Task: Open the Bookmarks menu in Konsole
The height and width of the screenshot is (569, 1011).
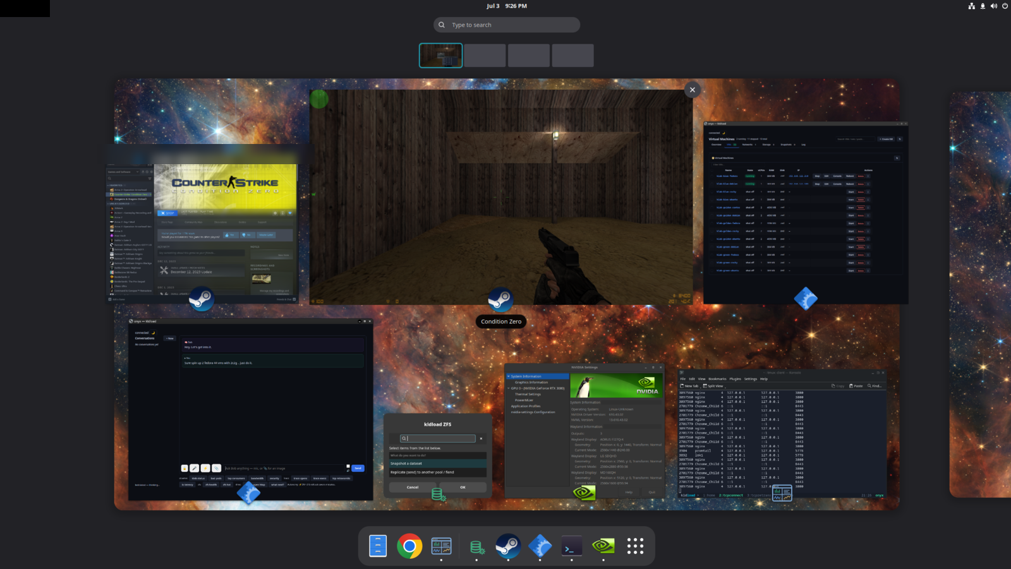Action: click(717, 379)
